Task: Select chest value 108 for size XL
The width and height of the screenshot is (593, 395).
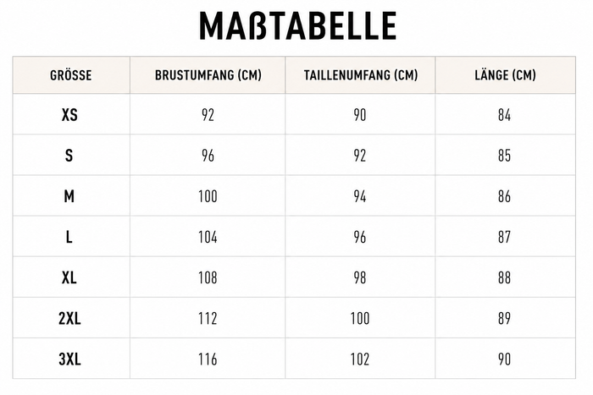Action: click(x=208, y=278)
